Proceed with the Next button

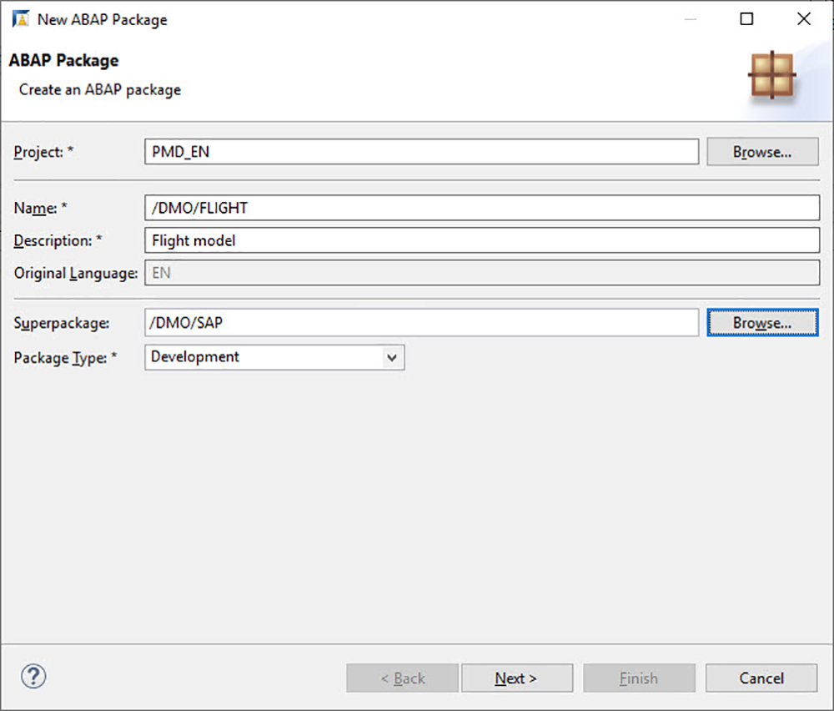517,678
